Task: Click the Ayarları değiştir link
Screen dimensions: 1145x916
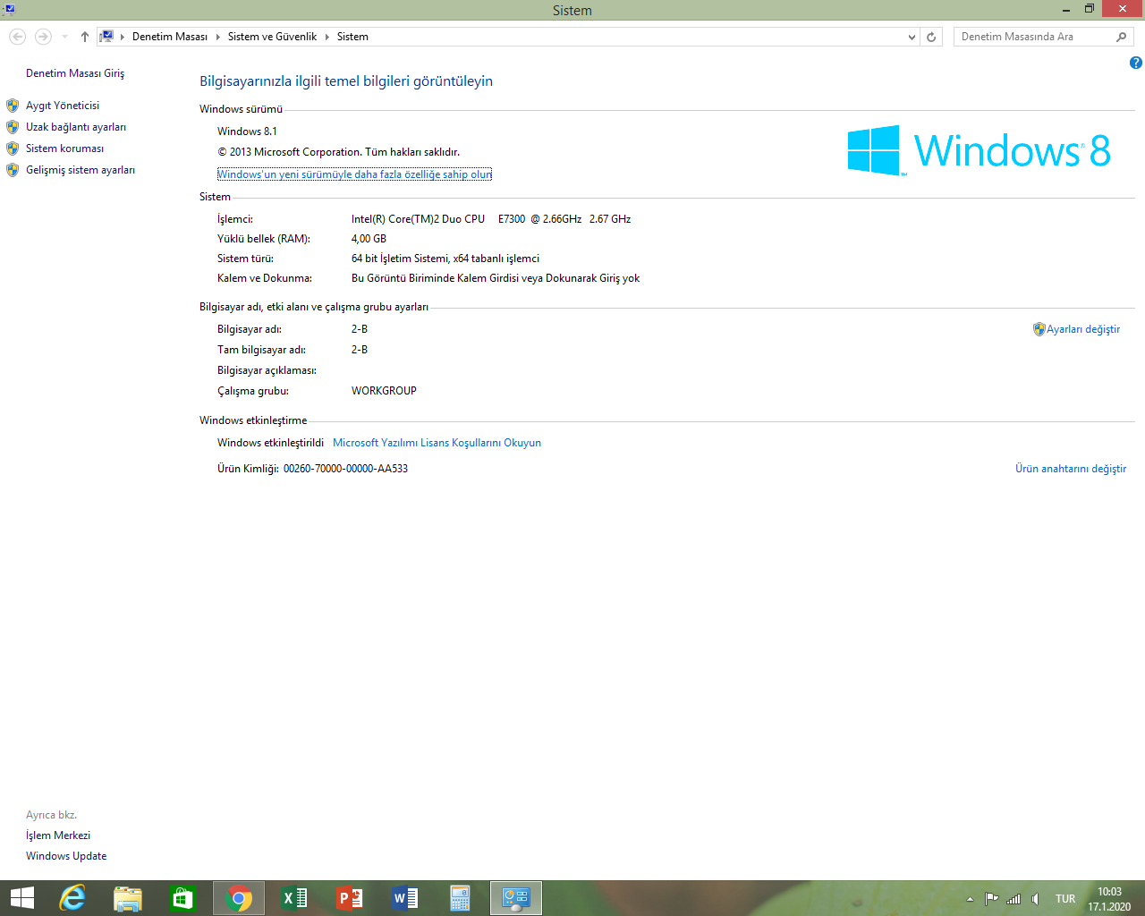Action: point(1083,329)
